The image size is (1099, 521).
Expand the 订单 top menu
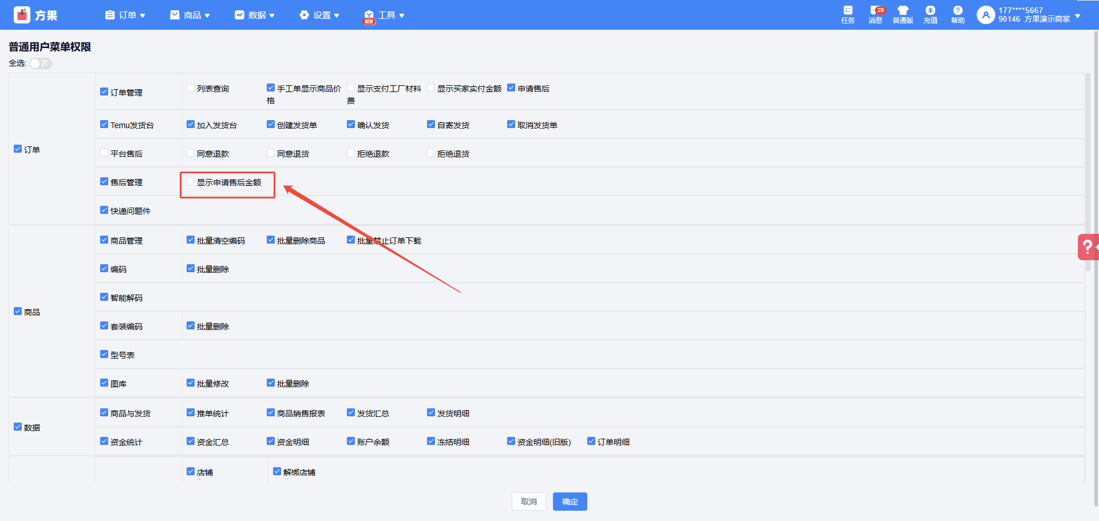[125, 15]
